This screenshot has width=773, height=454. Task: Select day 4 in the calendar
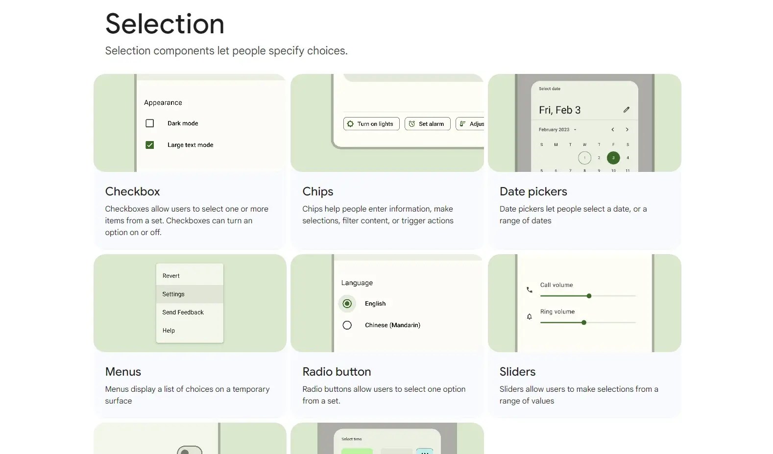pos(628,158)
